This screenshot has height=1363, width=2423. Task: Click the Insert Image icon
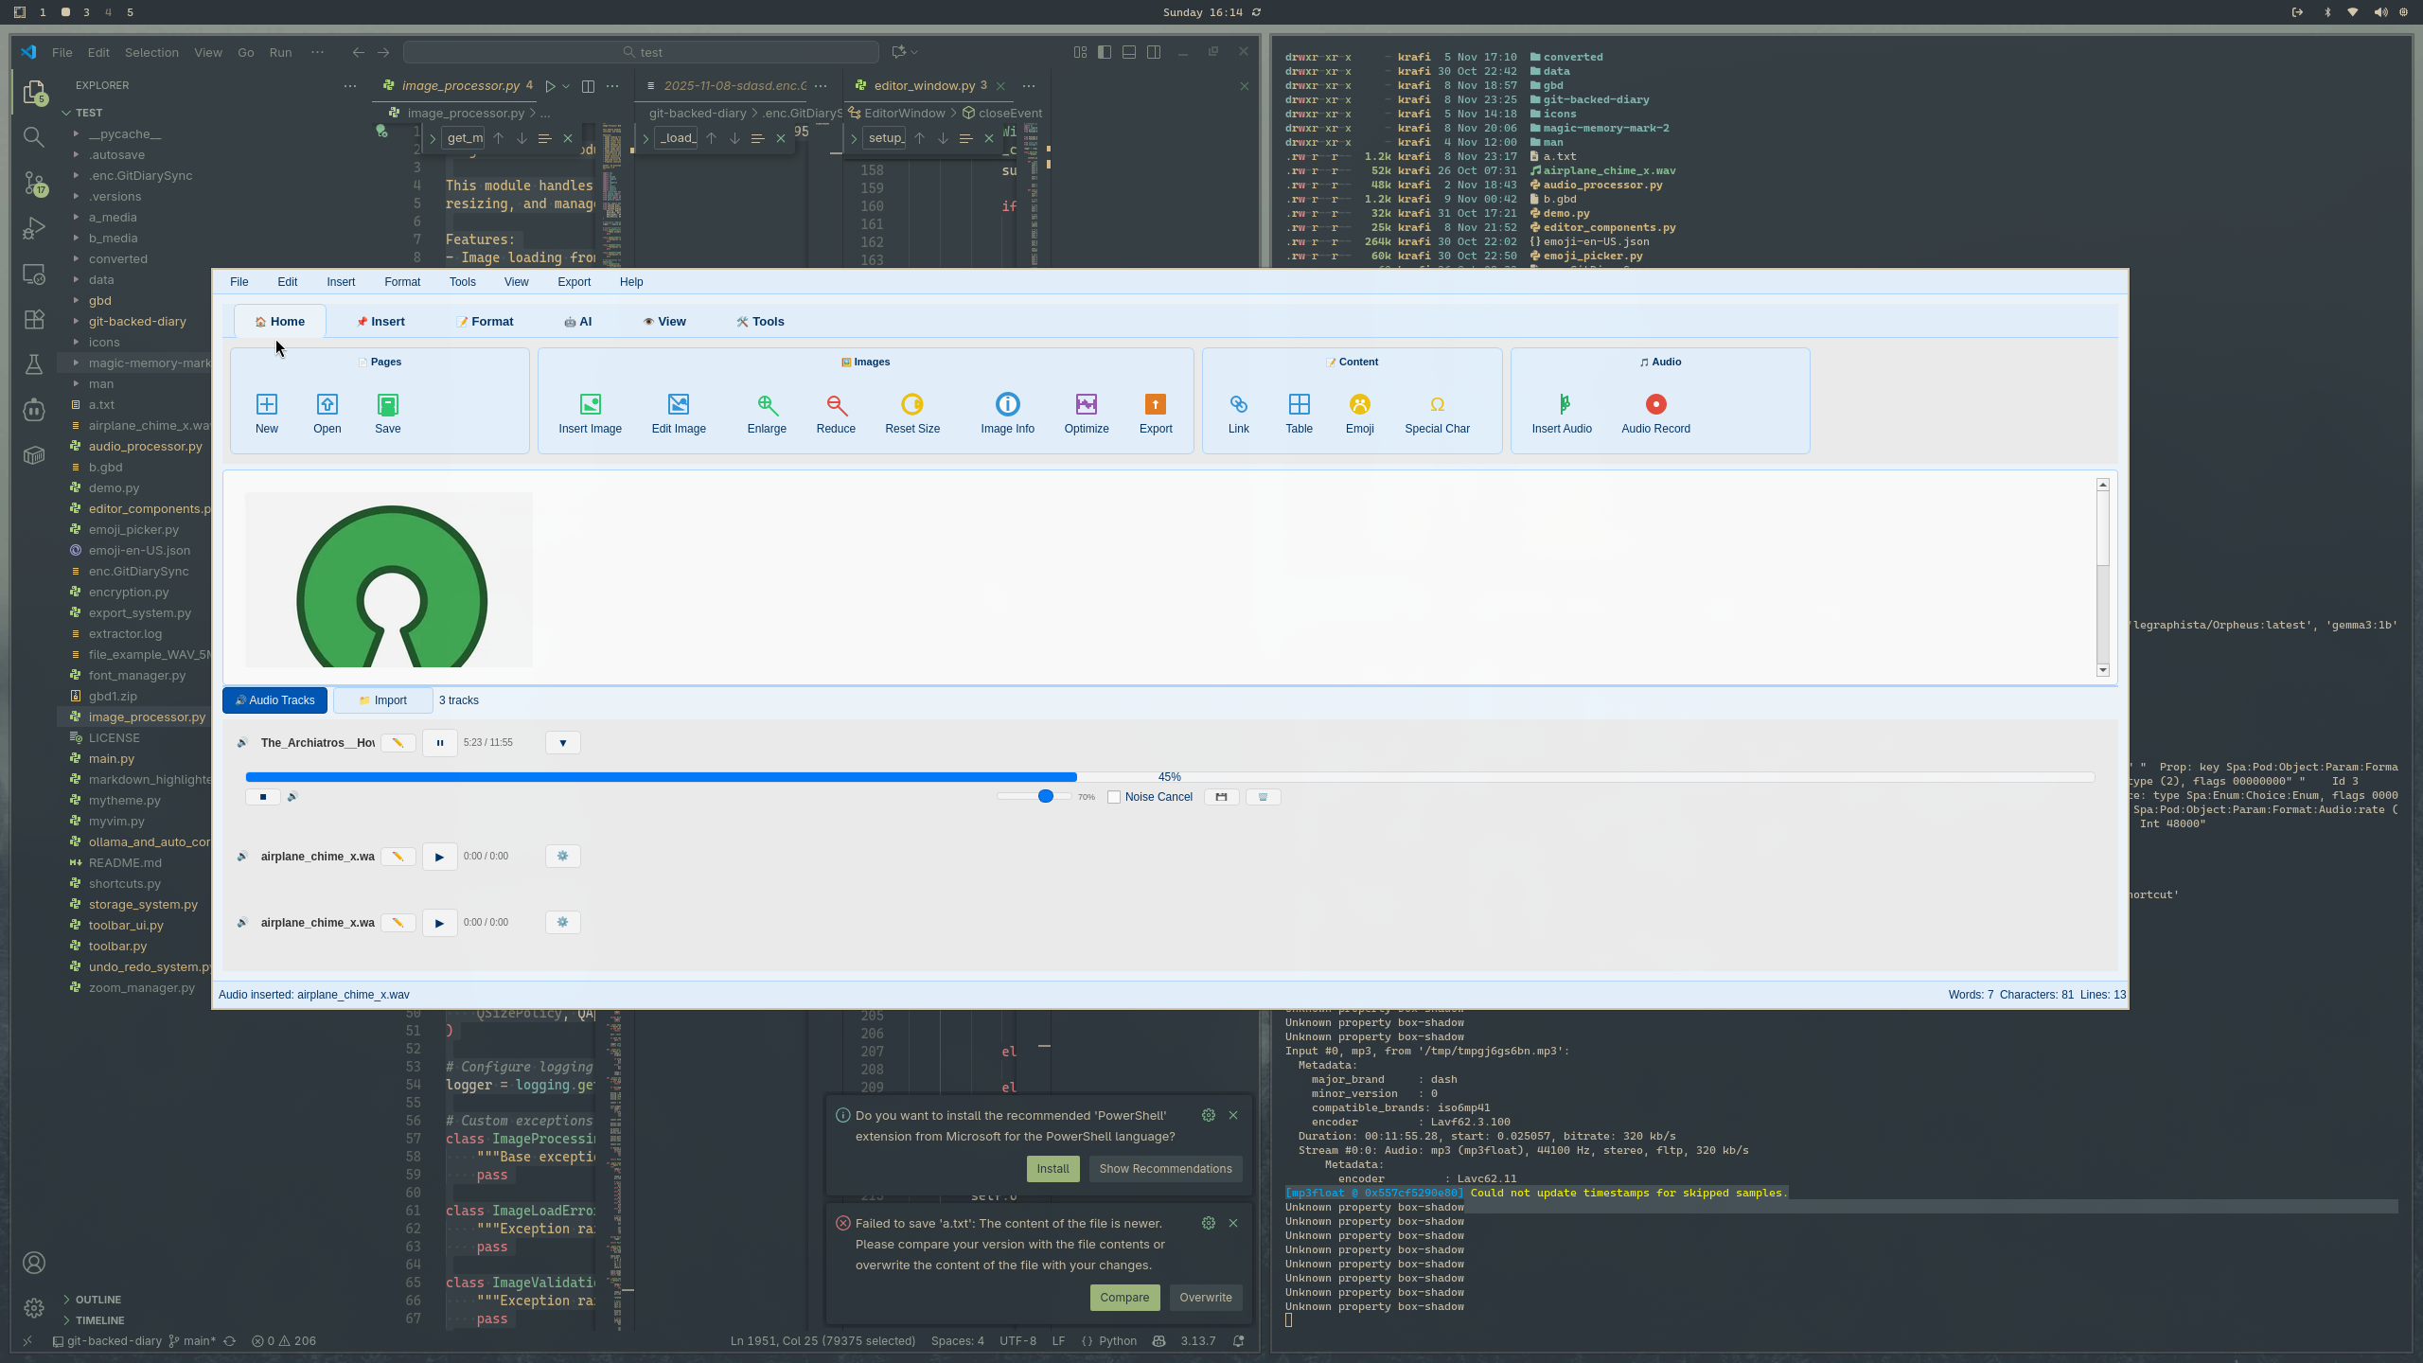(x=590, y=405)
